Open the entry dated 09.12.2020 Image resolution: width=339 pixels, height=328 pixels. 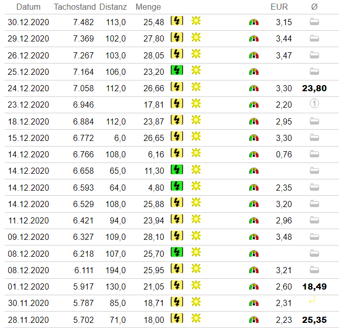[x=29, y=237]
